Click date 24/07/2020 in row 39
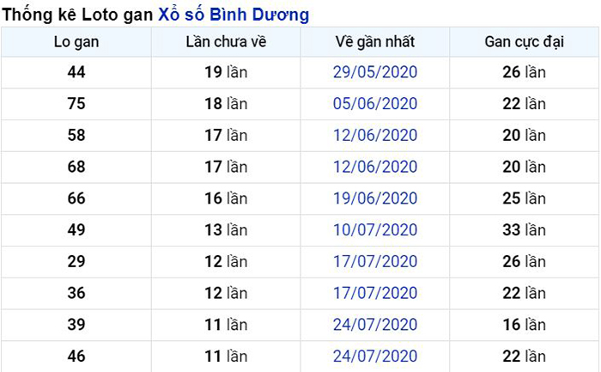 click(375, 325)
